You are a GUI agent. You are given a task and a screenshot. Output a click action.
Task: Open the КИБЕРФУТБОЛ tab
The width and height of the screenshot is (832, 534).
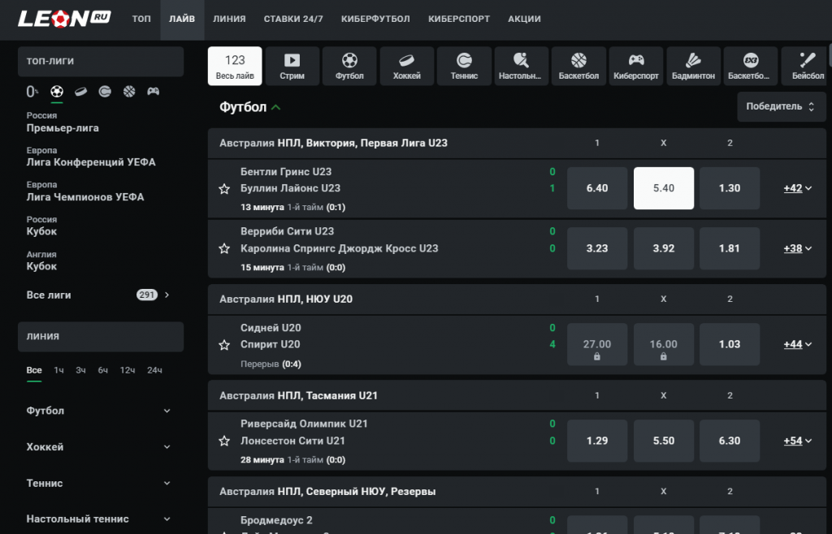pyautogui.click(x=375, y=19)
